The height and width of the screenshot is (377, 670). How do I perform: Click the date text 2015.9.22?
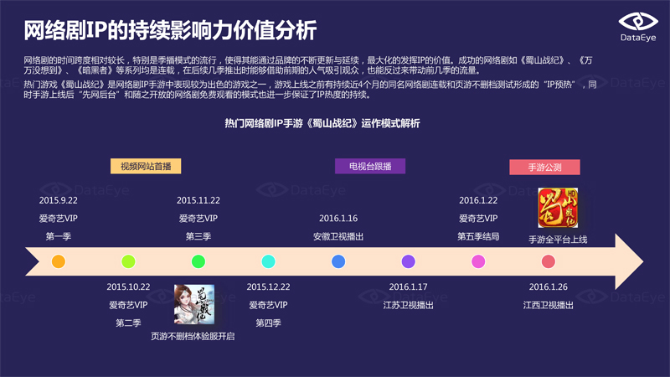(59, 200)
